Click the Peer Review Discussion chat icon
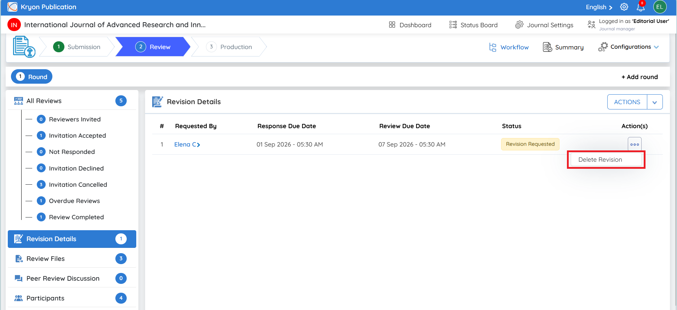This screenshot has height=310, width=677. click(x=18, y=279)
